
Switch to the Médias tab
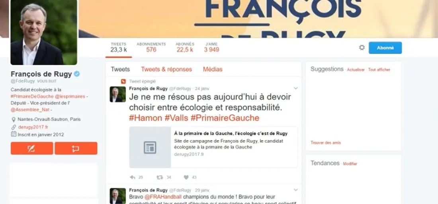pyautogui.click(x=213, y=69)
